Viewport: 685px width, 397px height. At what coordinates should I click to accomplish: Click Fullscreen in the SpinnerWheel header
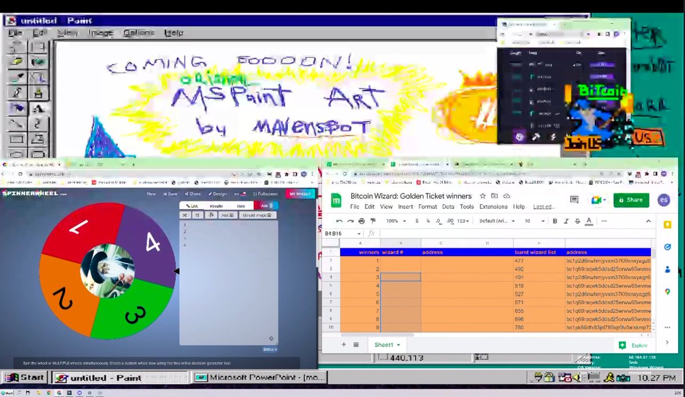(265, 194)
